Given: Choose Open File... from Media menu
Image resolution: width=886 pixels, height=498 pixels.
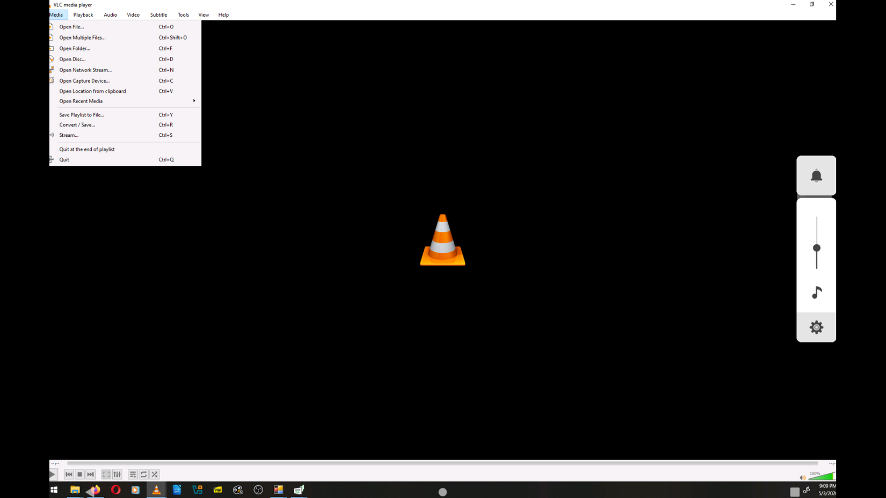Looking at the screenshot, I should tap(125, 27).
